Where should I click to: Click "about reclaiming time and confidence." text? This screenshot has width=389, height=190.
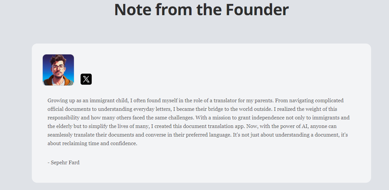point(92,143)
